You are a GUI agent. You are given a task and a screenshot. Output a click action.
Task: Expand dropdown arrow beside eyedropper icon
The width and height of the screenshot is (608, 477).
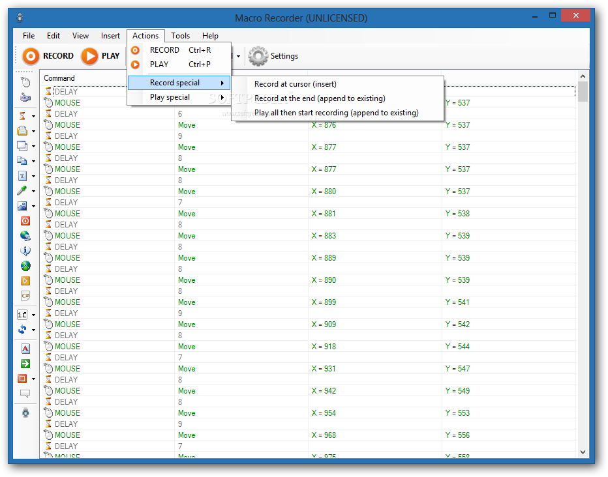[x=33, y=191]
